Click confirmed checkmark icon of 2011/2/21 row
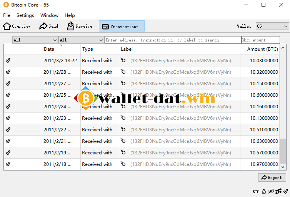 pos(8,141)
